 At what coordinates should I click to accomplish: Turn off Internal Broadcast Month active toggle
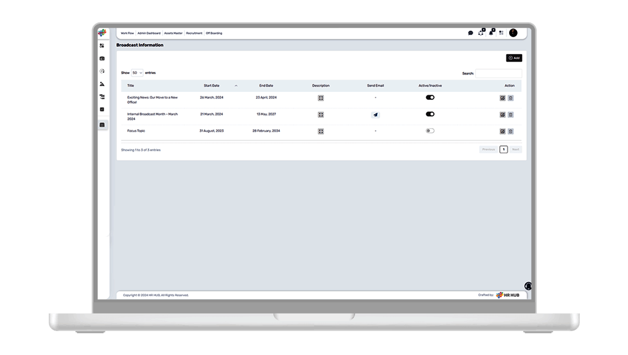coord(430,114)
